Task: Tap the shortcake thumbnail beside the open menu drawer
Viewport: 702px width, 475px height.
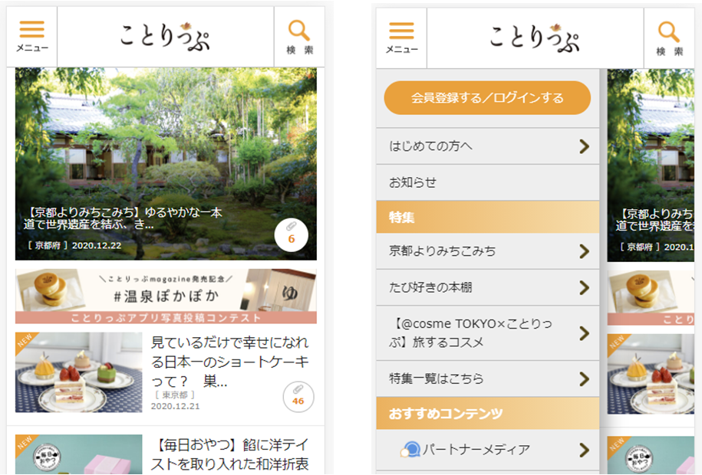Action: tap(651, 374)
